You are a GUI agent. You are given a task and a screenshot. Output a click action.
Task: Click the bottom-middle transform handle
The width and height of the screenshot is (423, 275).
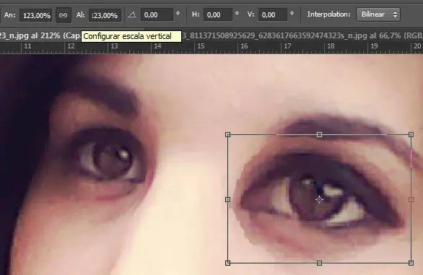(x=319, y=263)
